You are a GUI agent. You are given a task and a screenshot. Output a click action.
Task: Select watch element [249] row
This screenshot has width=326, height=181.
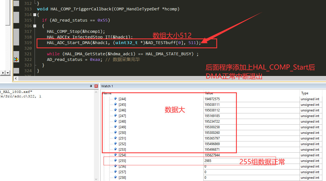pos(211,127)
